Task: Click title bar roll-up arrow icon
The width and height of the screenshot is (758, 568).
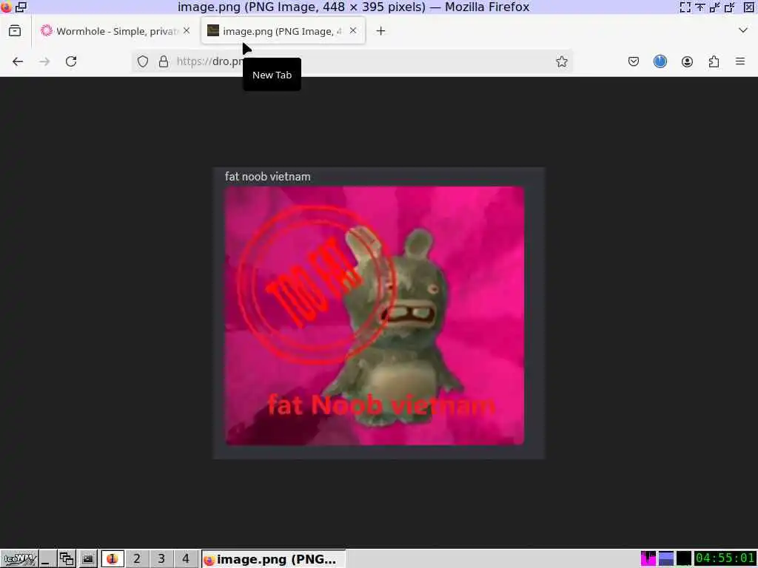Action: pos(700,7)
